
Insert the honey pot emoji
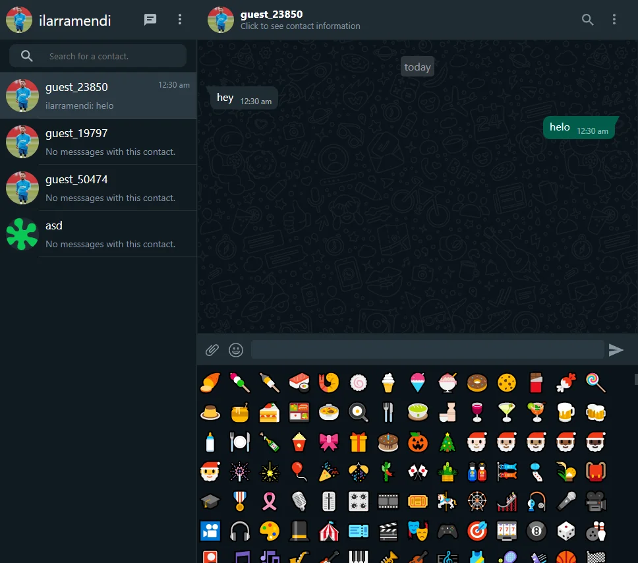(x=240, y=413)
